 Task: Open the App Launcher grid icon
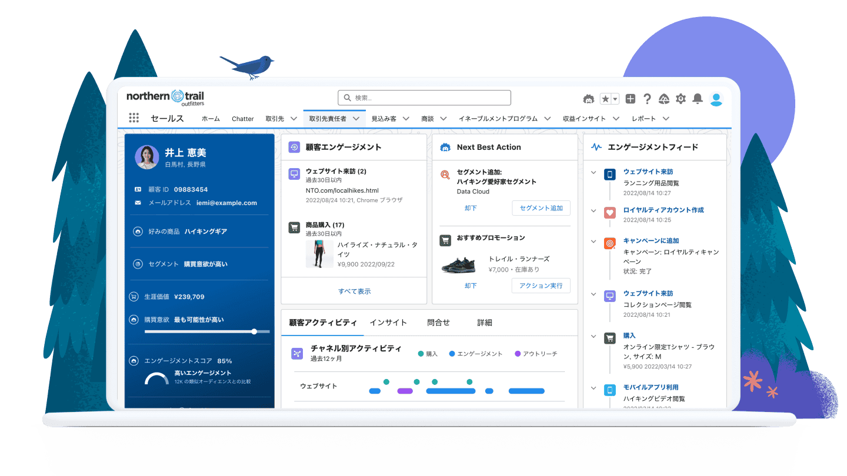pos(134,118)
